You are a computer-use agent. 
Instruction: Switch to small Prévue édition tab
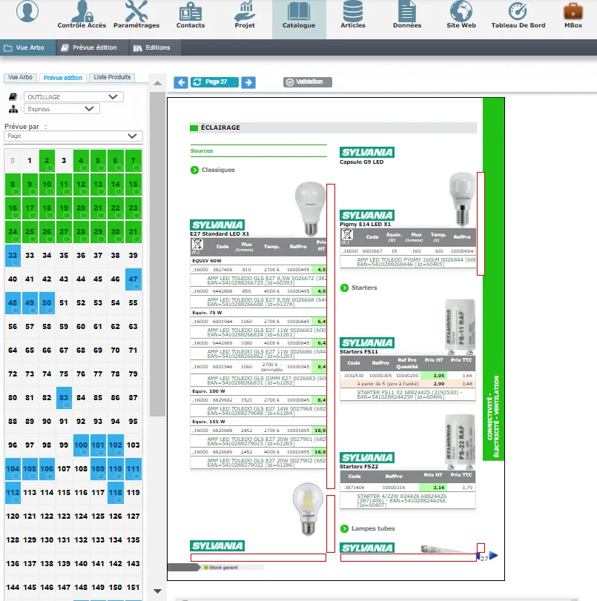point(63,78)
